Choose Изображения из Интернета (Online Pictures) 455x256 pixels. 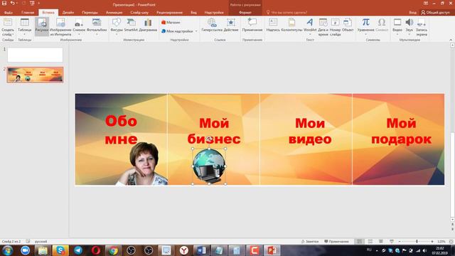[60, 27]
